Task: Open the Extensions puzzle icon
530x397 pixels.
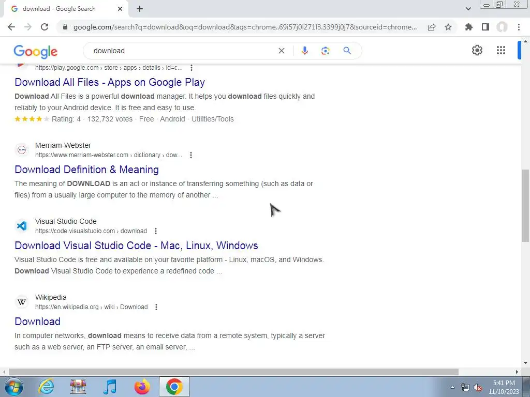Action: (x=469, y=27)
